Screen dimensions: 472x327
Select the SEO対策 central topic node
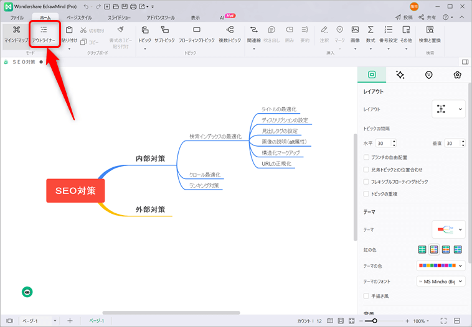(75, 191)
